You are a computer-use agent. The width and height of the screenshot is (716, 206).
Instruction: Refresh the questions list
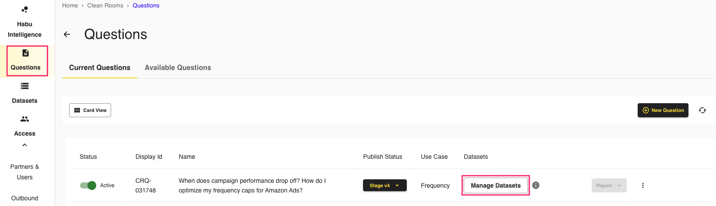tap(702, 110)
